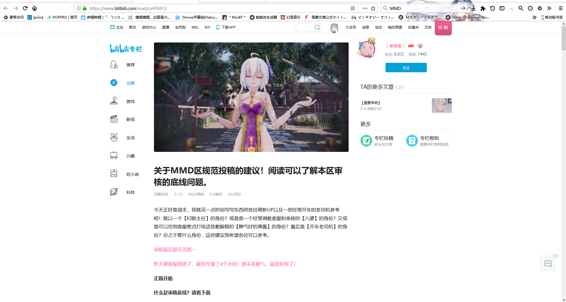Click the clock toolbar icon
566x302 pixels.
click(x=530, y=8)
